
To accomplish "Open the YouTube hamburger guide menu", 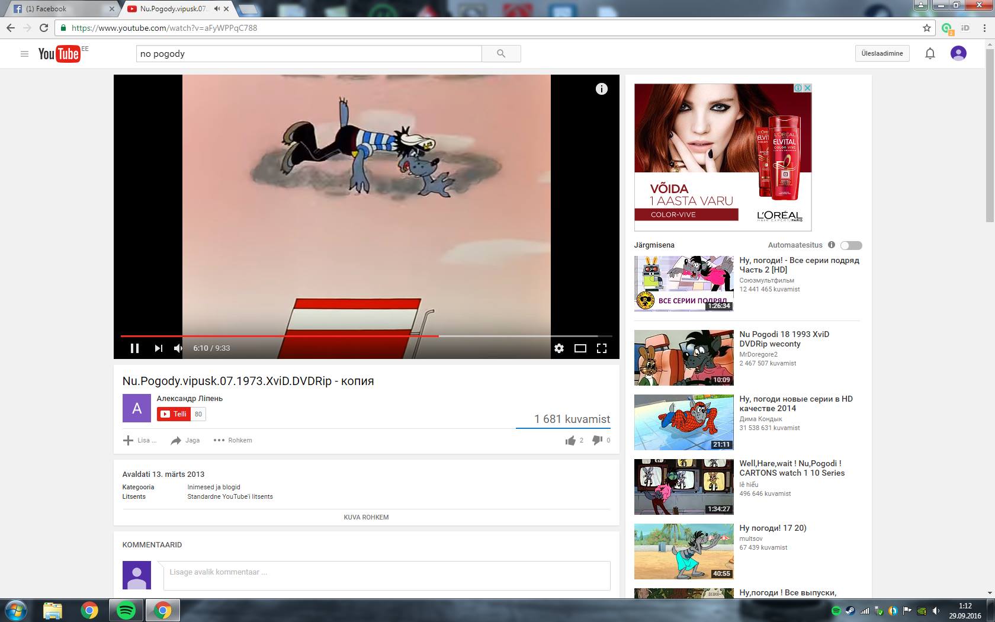I will pyautogui.click(x=24, y=54).
